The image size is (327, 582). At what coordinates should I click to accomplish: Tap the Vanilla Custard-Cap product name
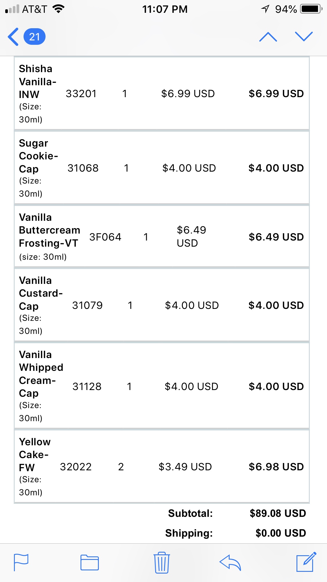[x=40, y=293]
